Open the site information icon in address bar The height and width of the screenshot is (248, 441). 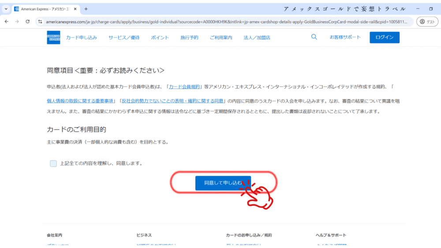click(40, 22)
